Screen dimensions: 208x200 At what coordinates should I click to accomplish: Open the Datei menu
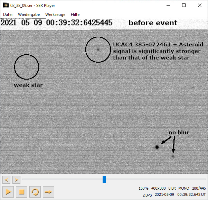[x=8, y=15]
